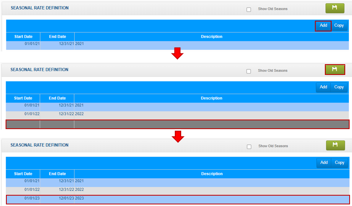Click End Date header in the panel containing 2023
Image resolution: width=352 pixels, height=206 pixels.
(x=57, y=174)
